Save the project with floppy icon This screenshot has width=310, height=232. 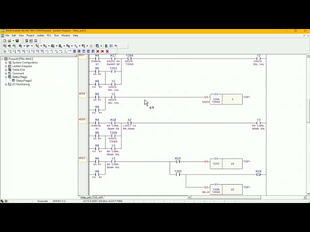[17, 41]
